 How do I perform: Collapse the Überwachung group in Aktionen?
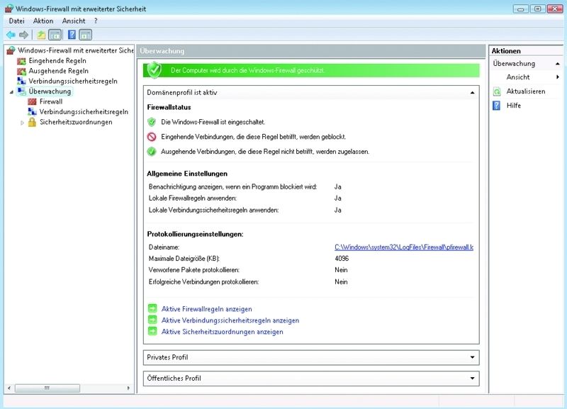[558, 64]
